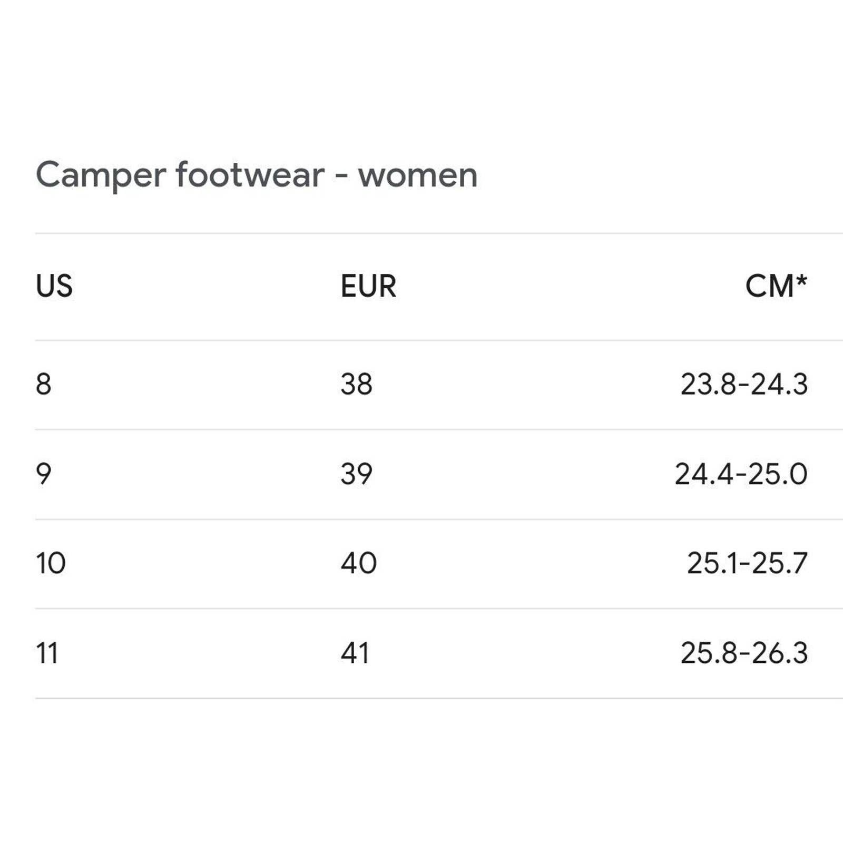Select the US column header

pyautogui.click(x=54, y=286)
